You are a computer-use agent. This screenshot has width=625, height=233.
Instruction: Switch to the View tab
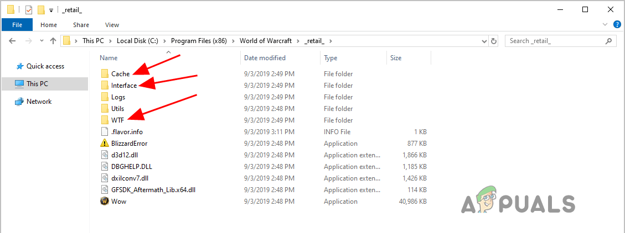coord(112,25)
